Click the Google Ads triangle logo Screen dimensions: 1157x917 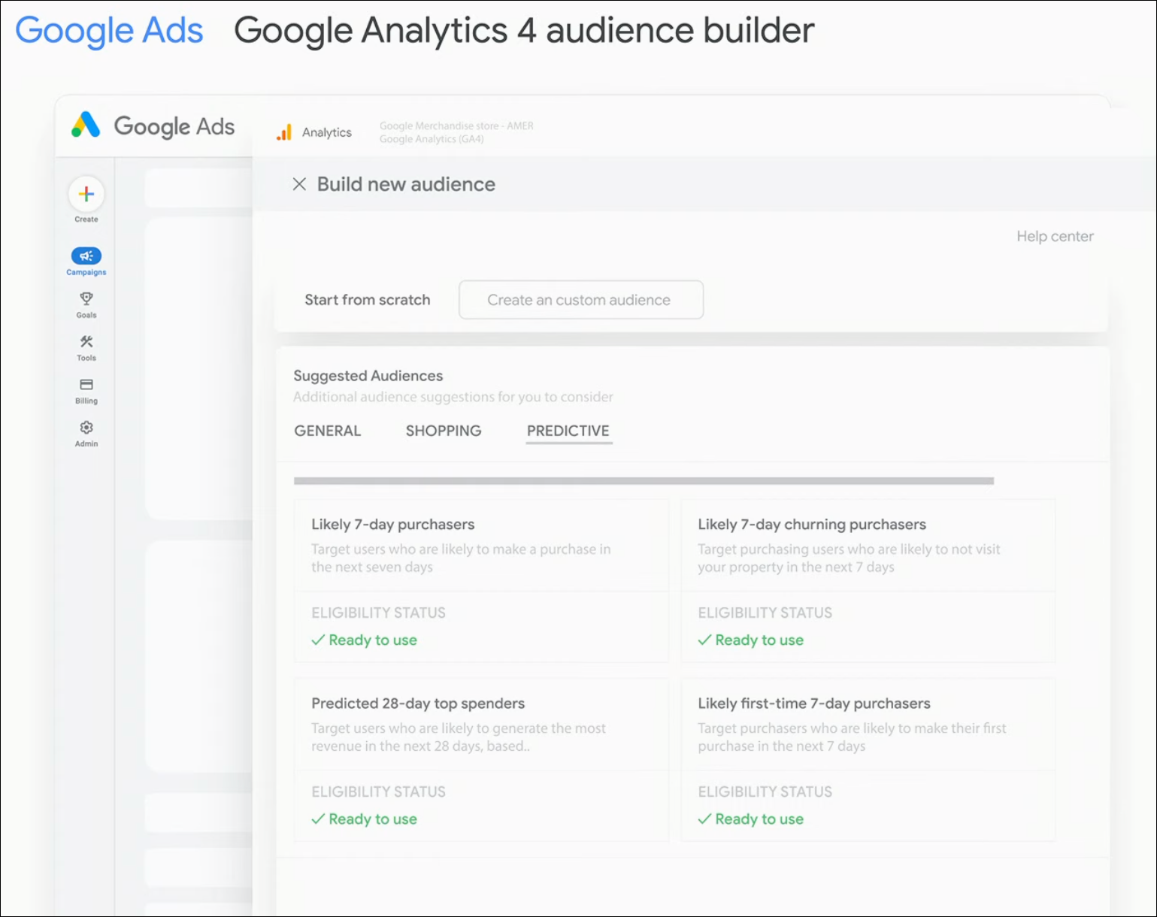point(86,125)
